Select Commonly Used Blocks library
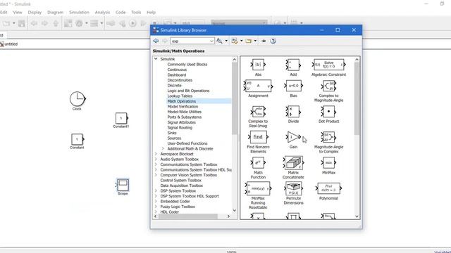The width and height of the screenshot is (451, 253). coord(187,64)
